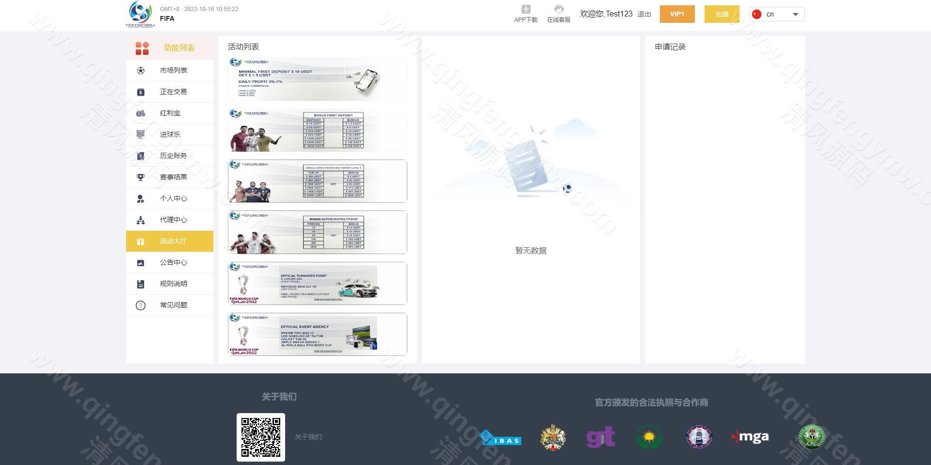Click 退出 to log out

pos(644,14)
